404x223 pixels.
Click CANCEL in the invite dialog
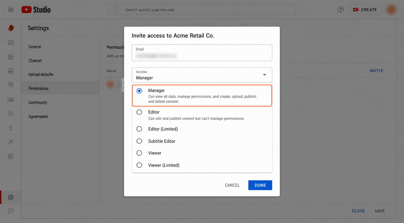pyautogui.click(x=232, y=185)
